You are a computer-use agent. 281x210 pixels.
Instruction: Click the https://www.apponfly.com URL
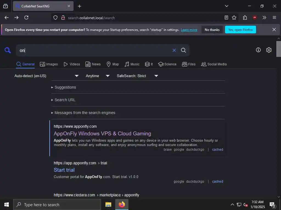pos(75,126)
